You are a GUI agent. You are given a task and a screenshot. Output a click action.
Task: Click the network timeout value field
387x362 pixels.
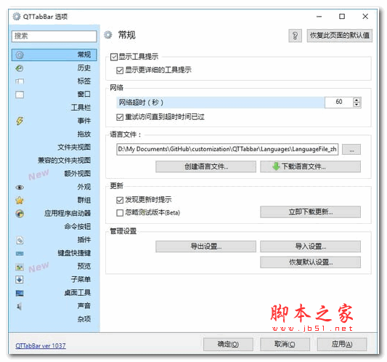pyautogui.click(x=339, y=102)
